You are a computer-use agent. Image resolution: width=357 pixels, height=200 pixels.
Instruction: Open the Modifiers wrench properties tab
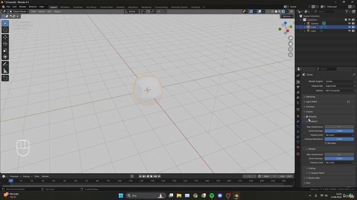click(298, 121)
